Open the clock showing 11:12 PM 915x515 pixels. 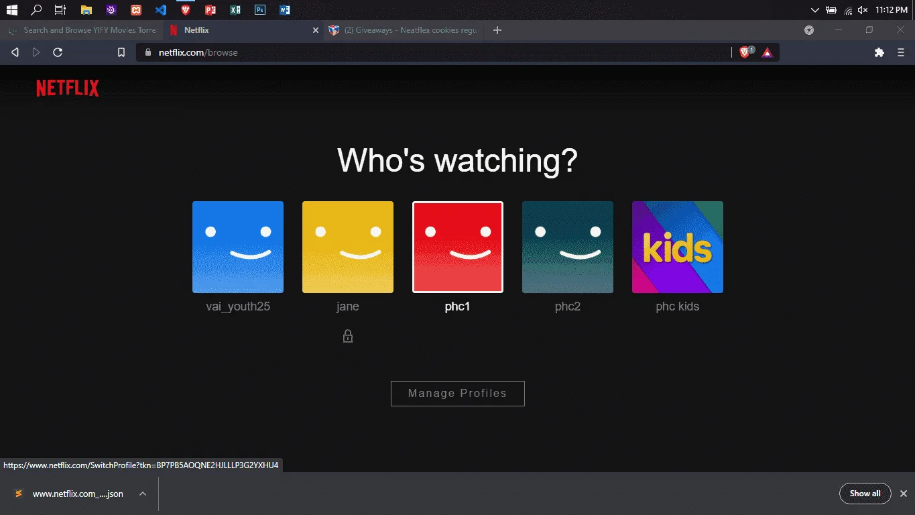(x=891, y=10)
